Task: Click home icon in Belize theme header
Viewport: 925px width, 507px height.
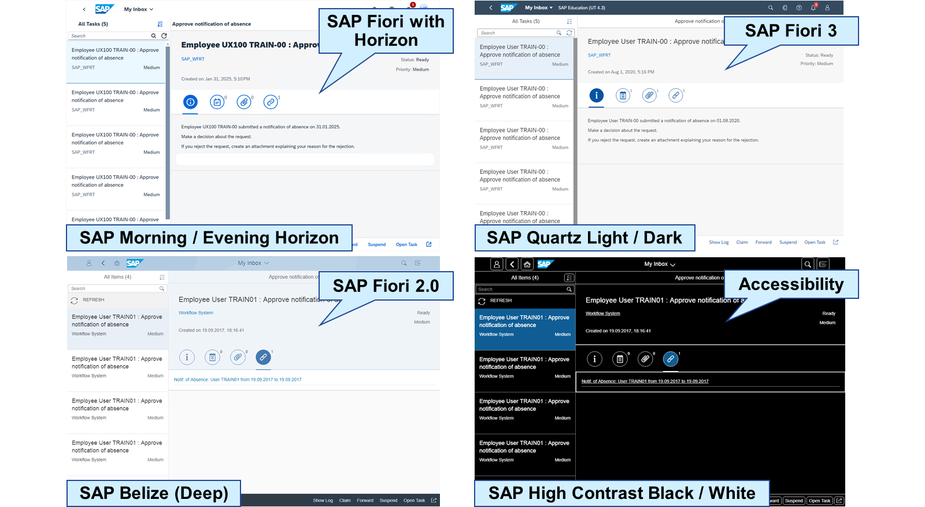Action: [117, 263]
